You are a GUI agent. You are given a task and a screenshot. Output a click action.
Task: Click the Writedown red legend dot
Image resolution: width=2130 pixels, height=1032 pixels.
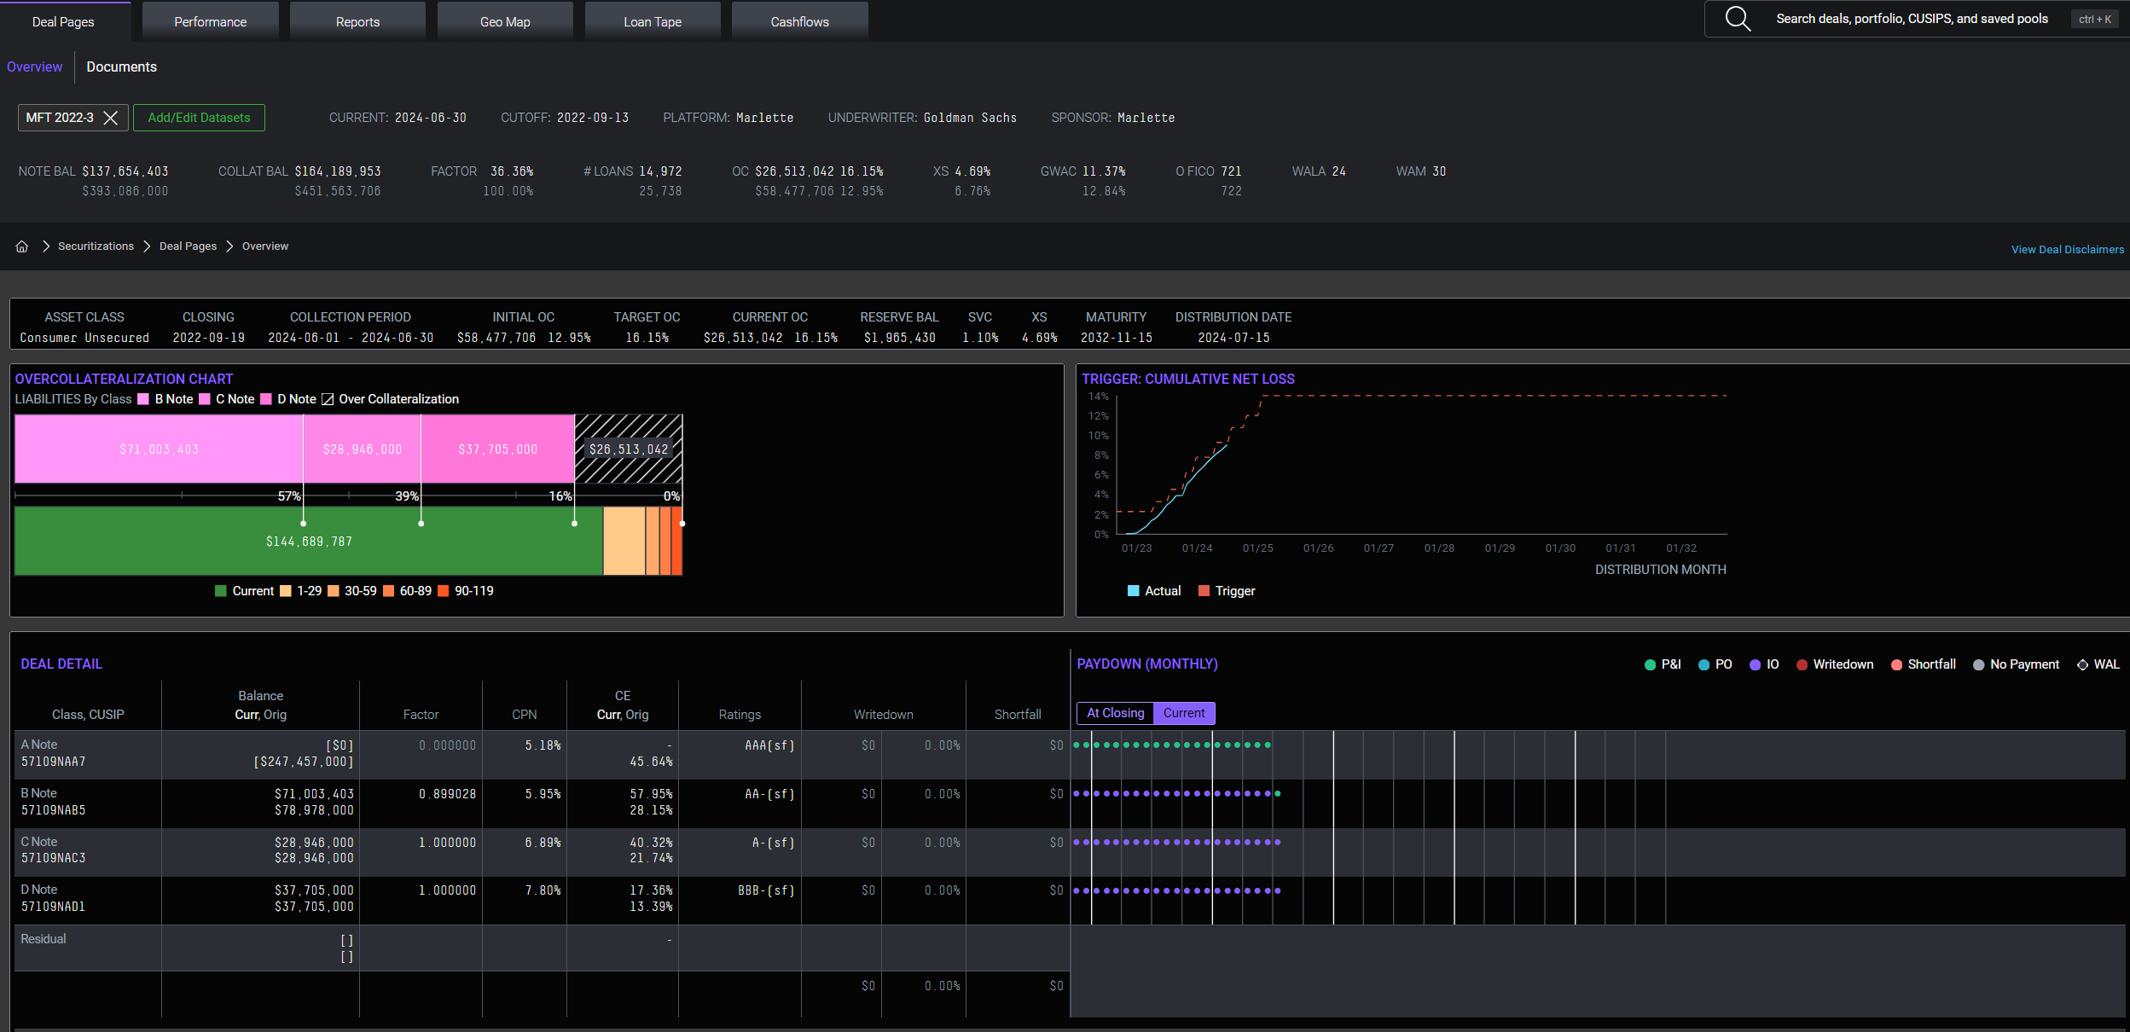1802,665
